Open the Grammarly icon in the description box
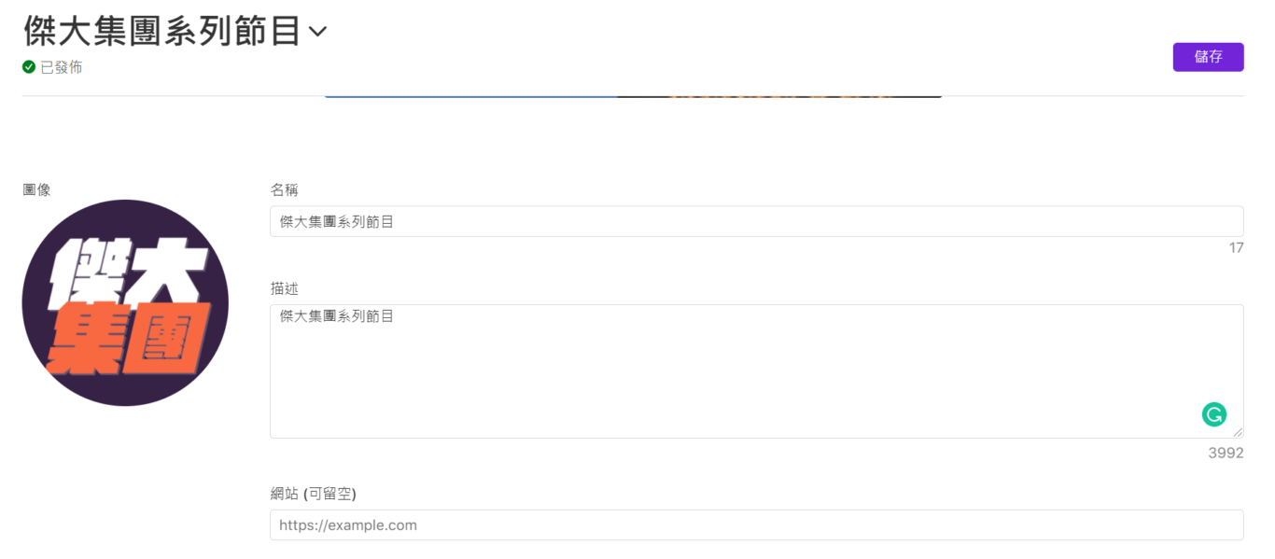The height and width of the screenshot is (559, 1275). point(1213,414)
